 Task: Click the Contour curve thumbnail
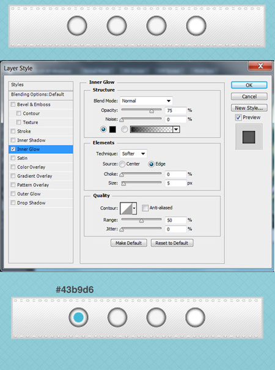126,208
